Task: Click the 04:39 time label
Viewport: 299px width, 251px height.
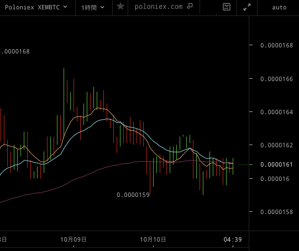Action: tap(233, 239)
